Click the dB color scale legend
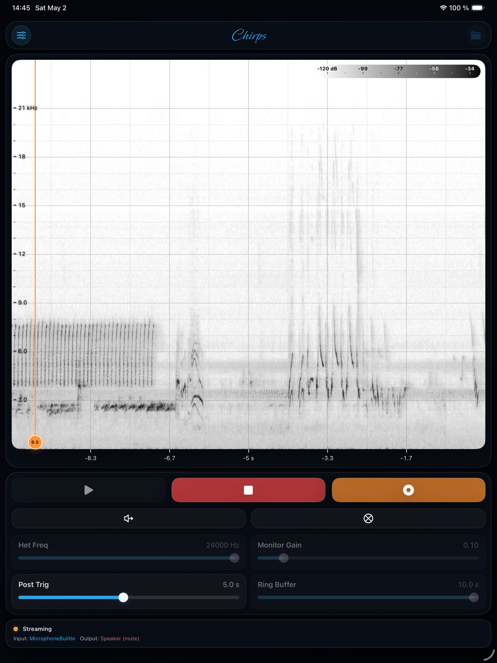The width and height of the screenshot is (497, 663). [399, 71]
